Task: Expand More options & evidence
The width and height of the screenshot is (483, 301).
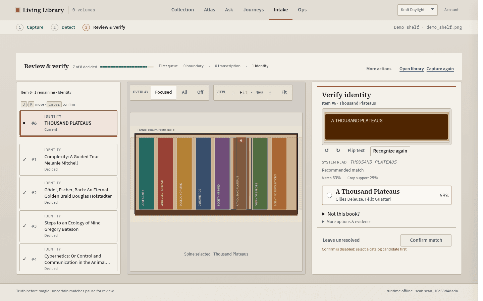Action: click(x=347, y=222)
